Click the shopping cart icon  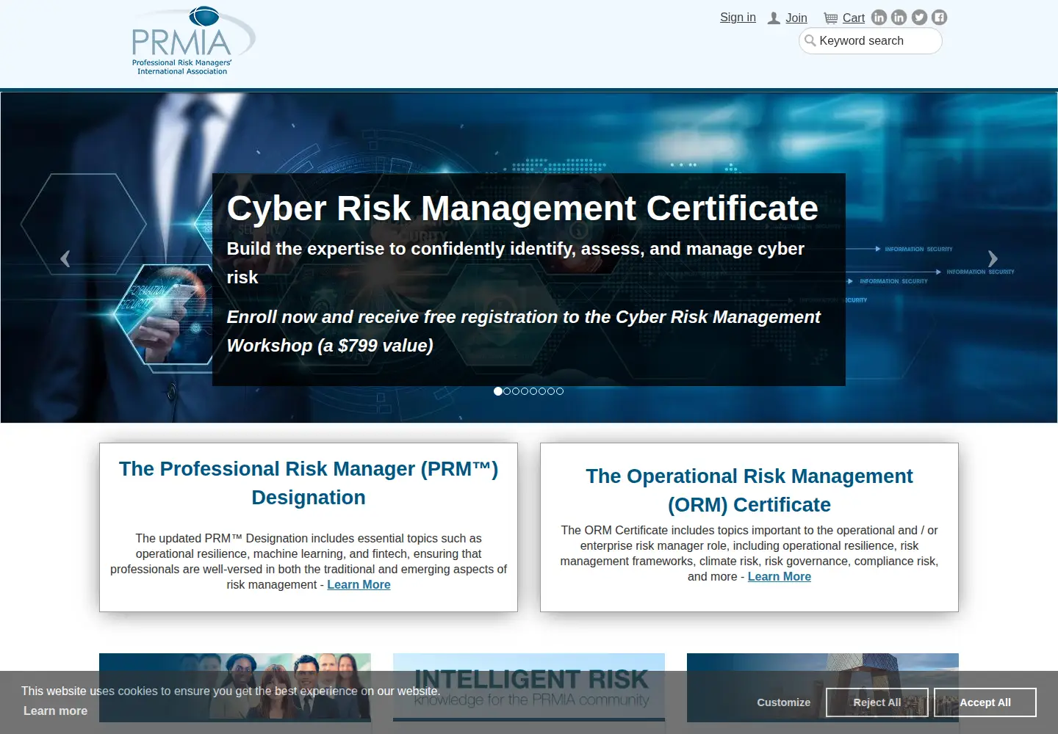tap(831, 18)
